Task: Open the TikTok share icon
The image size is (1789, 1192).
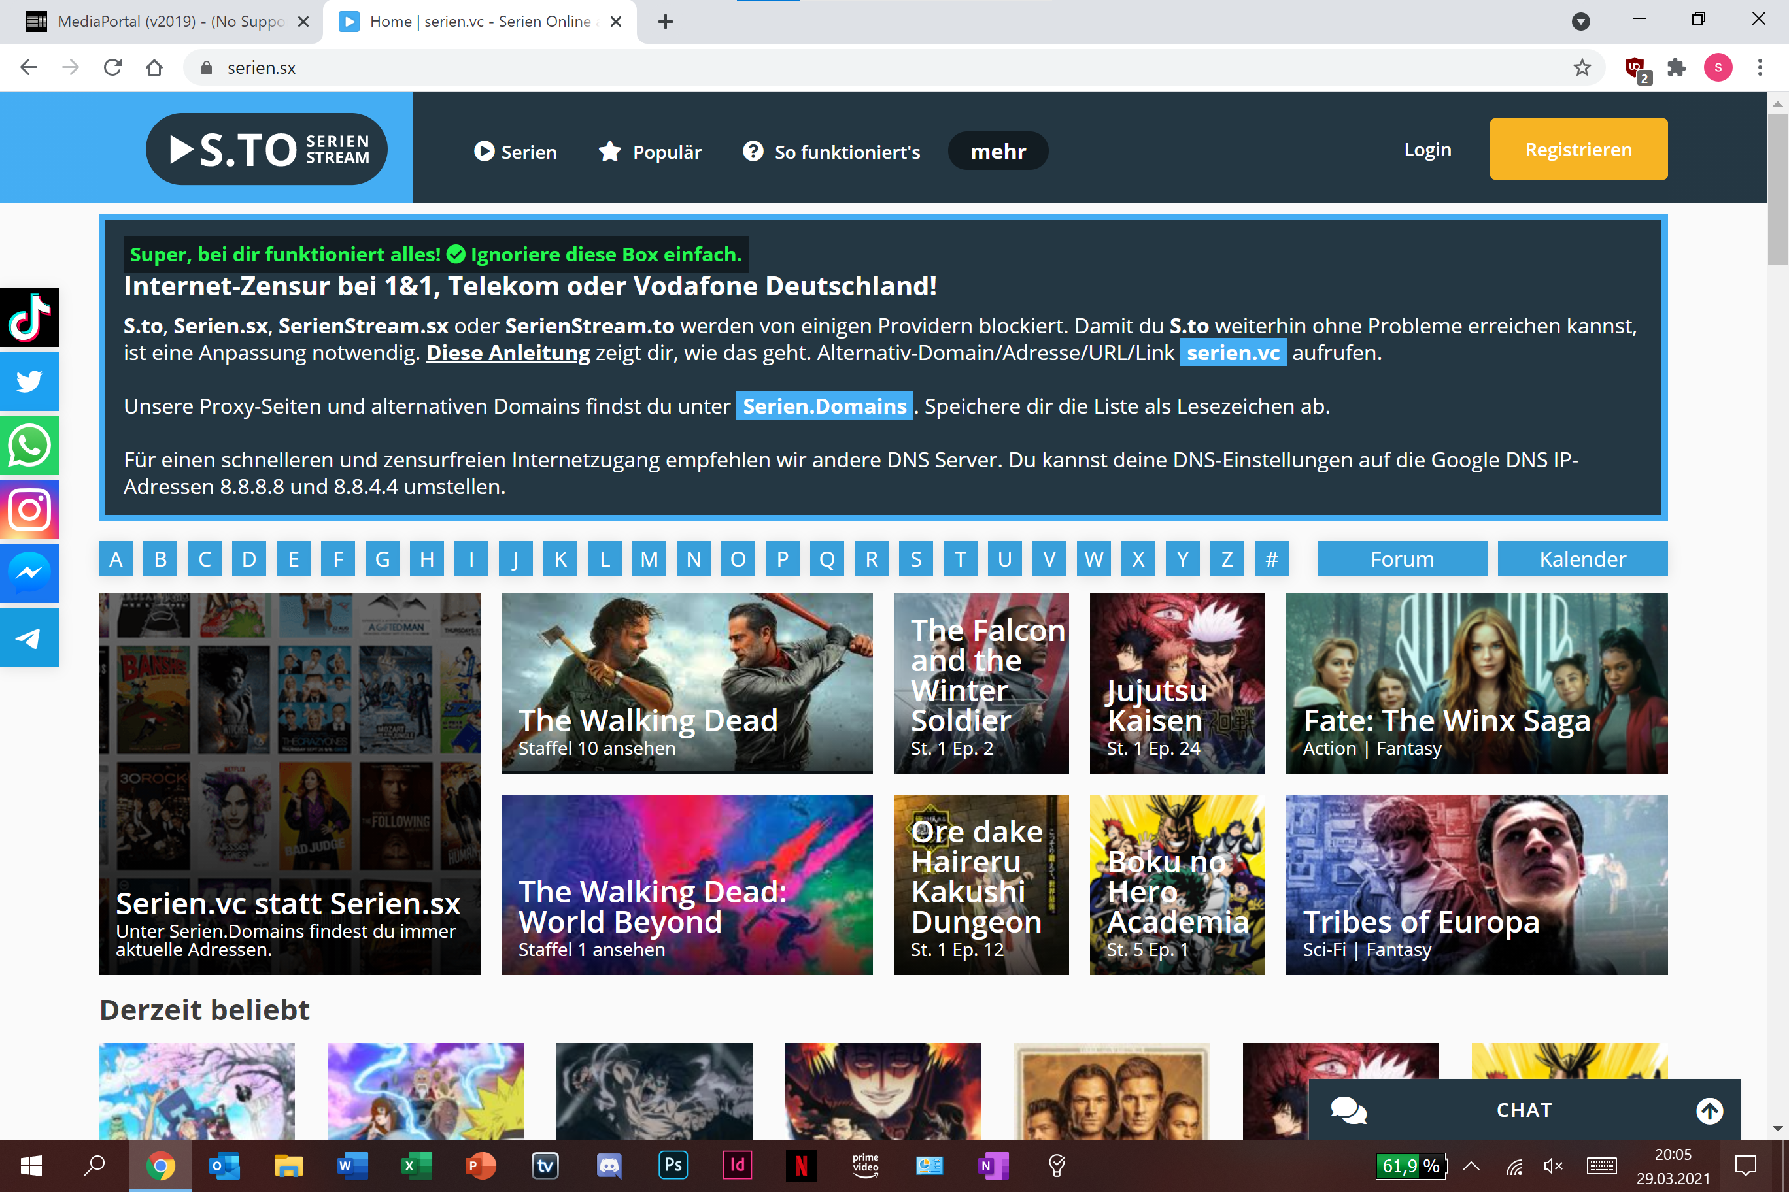Action: 29,318
